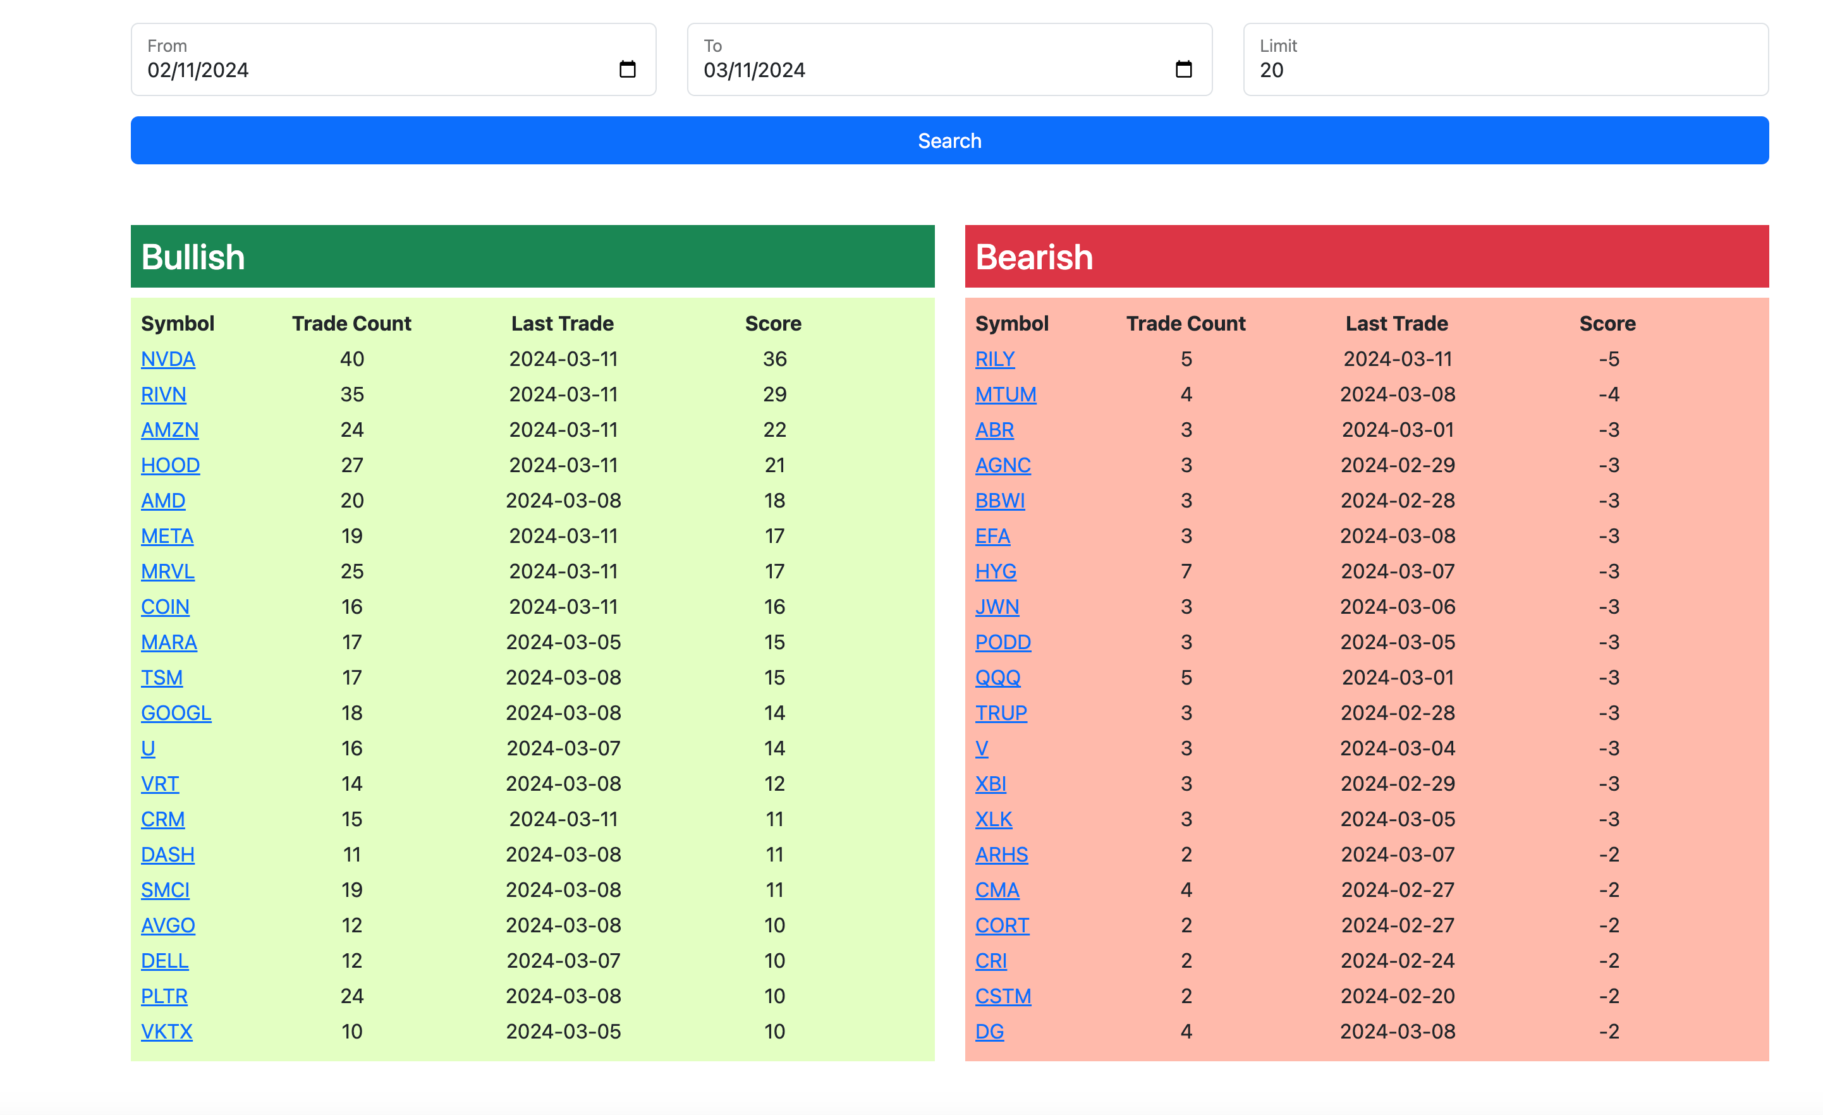
Task: Open the To date calendar picker icon
Action: pos(1183,70)
